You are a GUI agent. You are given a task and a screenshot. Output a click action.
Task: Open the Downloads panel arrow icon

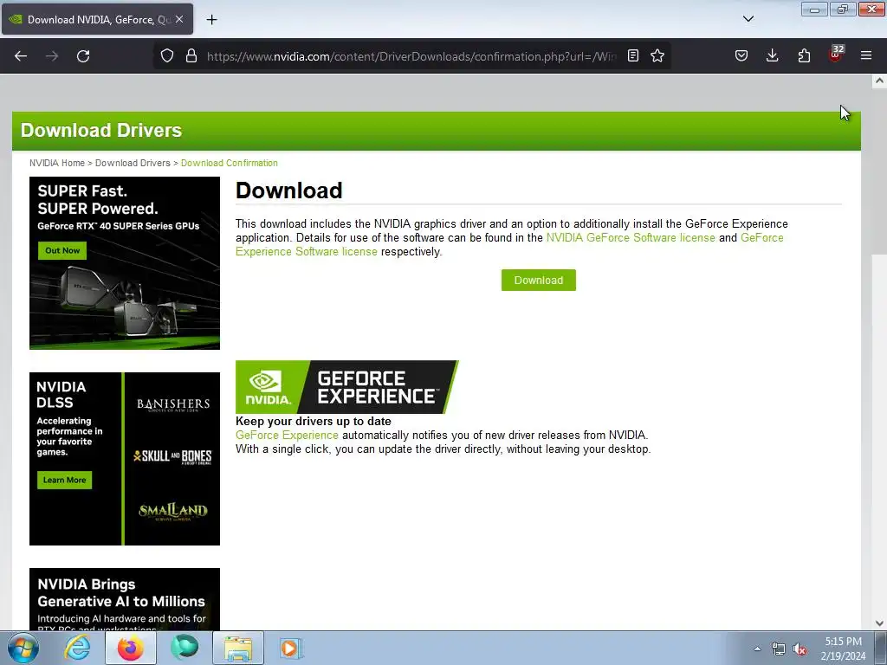coord(772,55)
